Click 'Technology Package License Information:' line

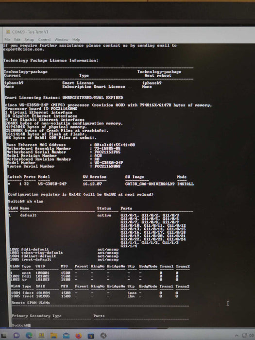[51, 61]
